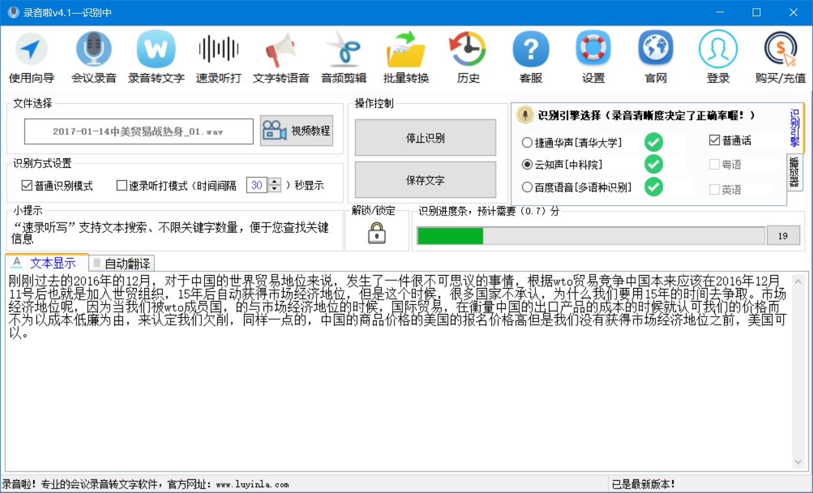Image resolution: width=813 pixels, height=493 pixels.
Task: Enable 速录听打模式 checkbox
Action: [x=122, y=186]
